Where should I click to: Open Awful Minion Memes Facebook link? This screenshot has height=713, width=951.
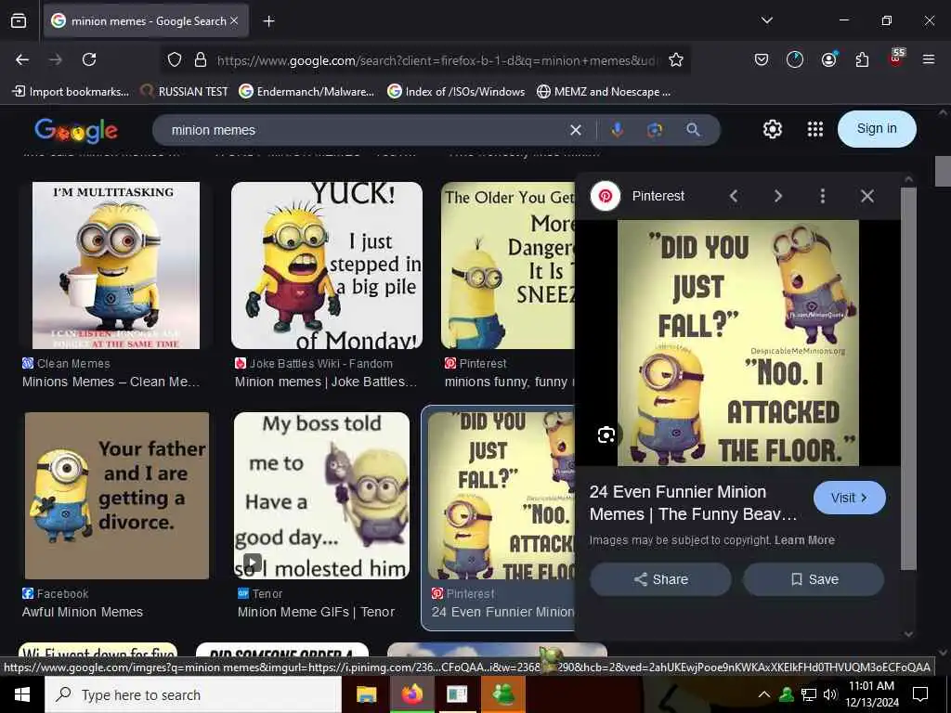click(x=83, y=612)
